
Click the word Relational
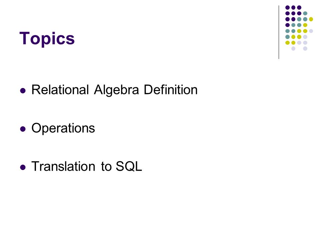(x=60, y=90)
